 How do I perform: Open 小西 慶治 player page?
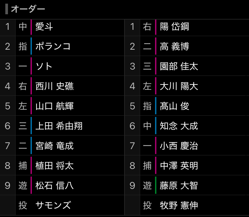(179, 146)
